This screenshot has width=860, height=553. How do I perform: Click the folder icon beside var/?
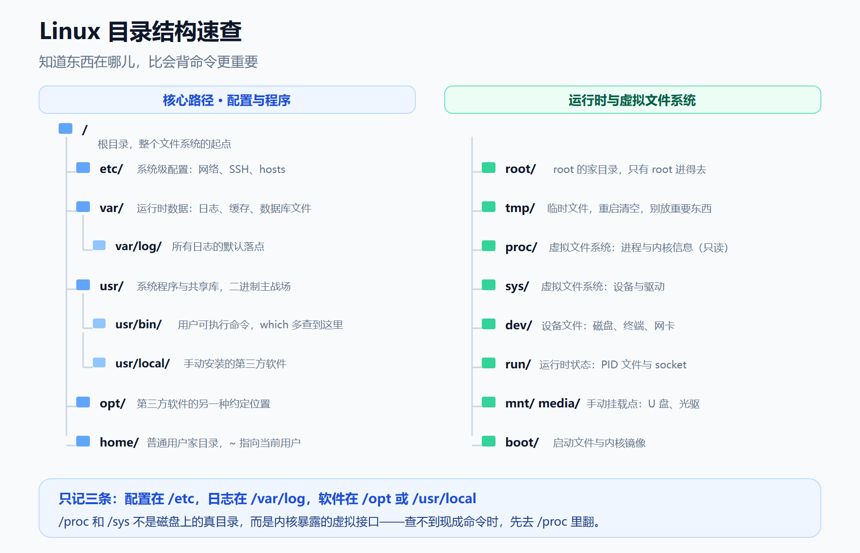83,207
